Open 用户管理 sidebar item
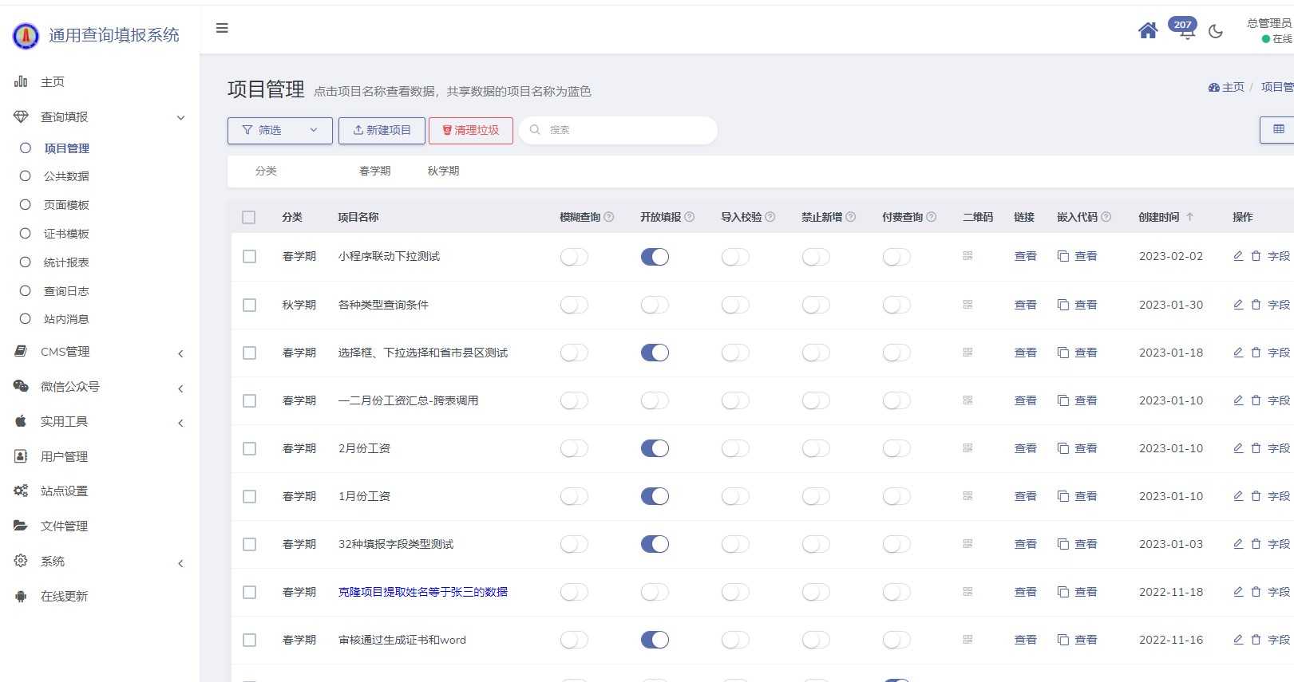This screenshot has height=682, width=1294. tap(64, 456)
